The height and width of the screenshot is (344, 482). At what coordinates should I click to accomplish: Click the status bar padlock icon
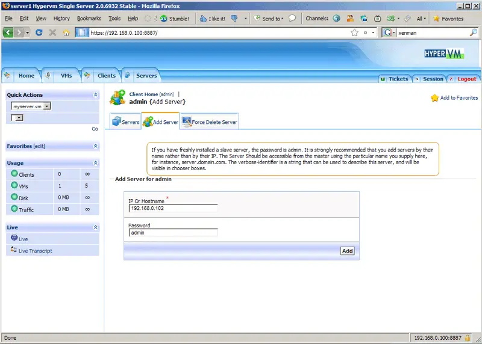(x=468, y=338)
